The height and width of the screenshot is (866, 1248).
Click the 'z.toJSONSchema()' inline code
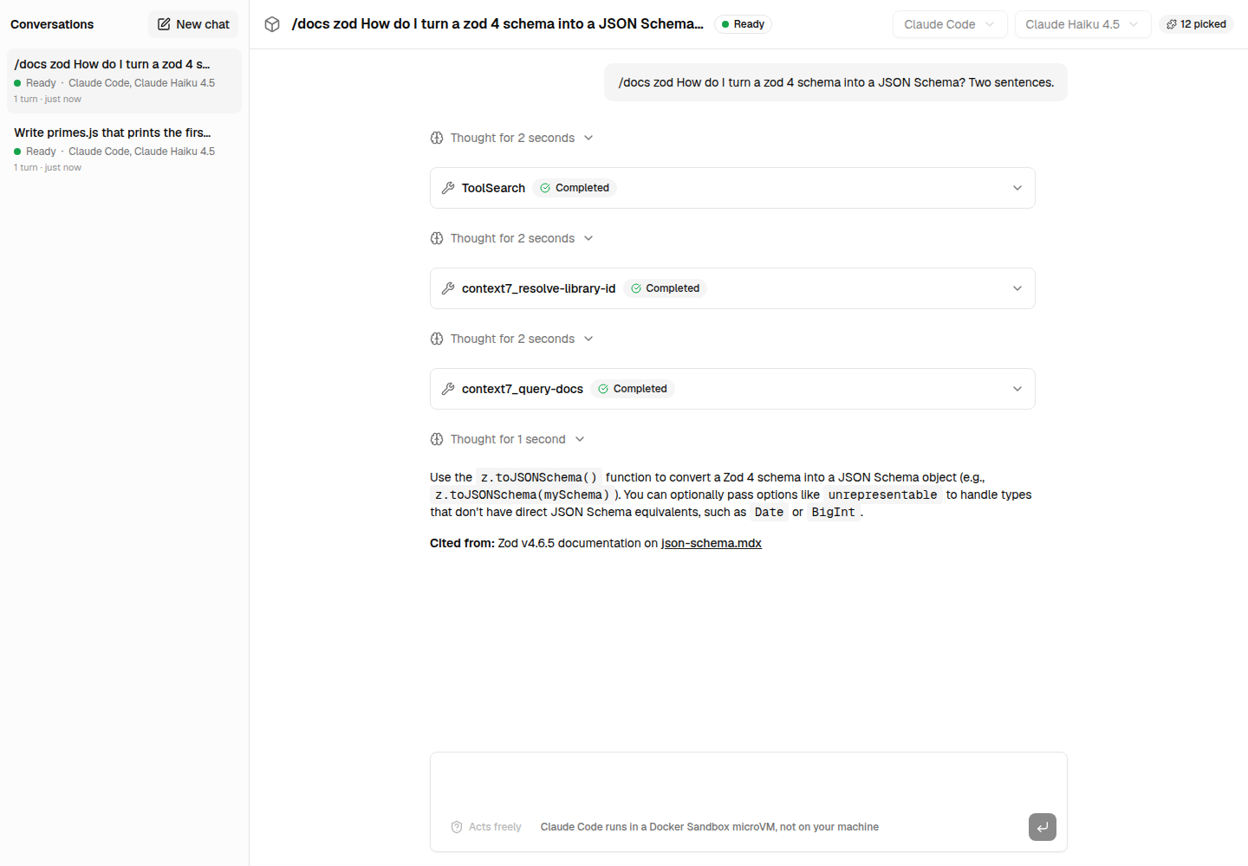point(539,477)
